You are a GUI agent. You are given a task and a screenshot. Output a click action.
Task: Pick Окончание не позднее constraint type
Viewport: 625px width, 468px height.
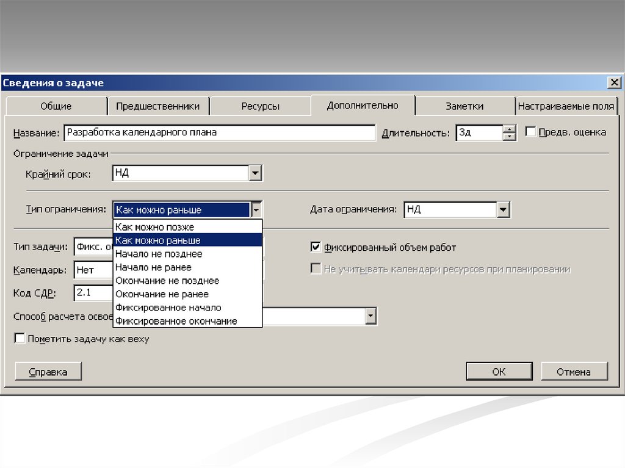(x=187, y=281)
